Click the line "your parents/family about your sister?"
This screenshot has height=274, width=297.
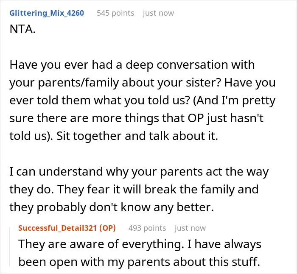pos(115,83)
